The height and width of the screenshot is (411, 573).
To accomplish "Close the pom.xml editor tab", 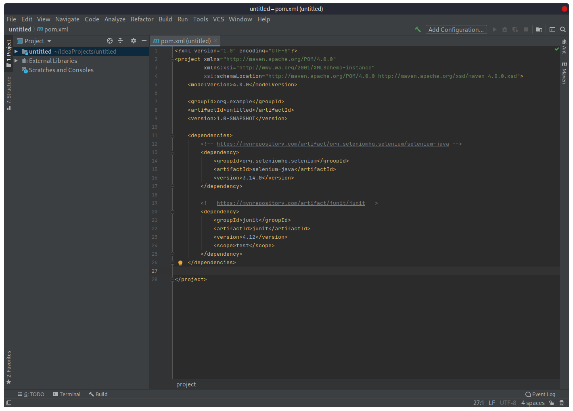I will coord(216,41).
